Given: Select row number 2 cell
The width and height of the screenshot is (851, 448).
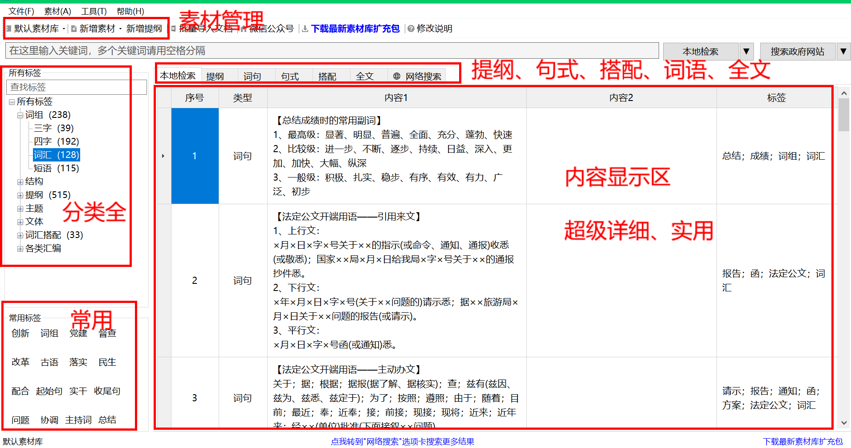Looking at the screenshot, I should tap(195, 280).
